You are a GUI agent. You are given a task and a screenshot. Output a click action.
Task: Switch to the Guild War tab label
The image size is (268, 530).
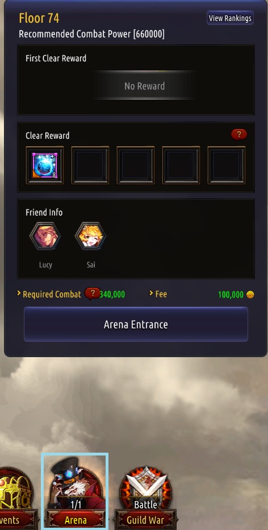click(145, 520)
